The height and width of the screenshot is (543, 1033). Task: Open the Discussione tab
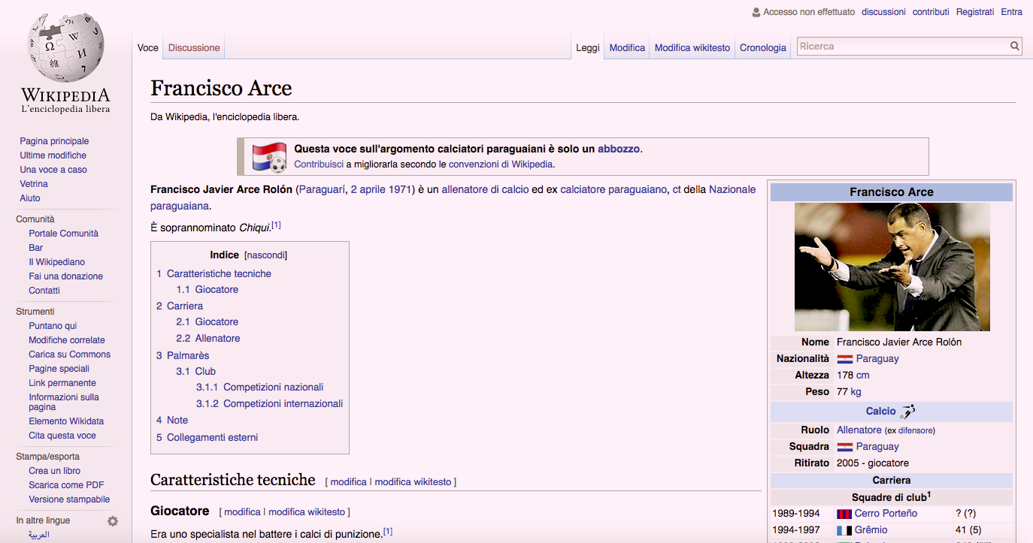[x=194, y=47]
